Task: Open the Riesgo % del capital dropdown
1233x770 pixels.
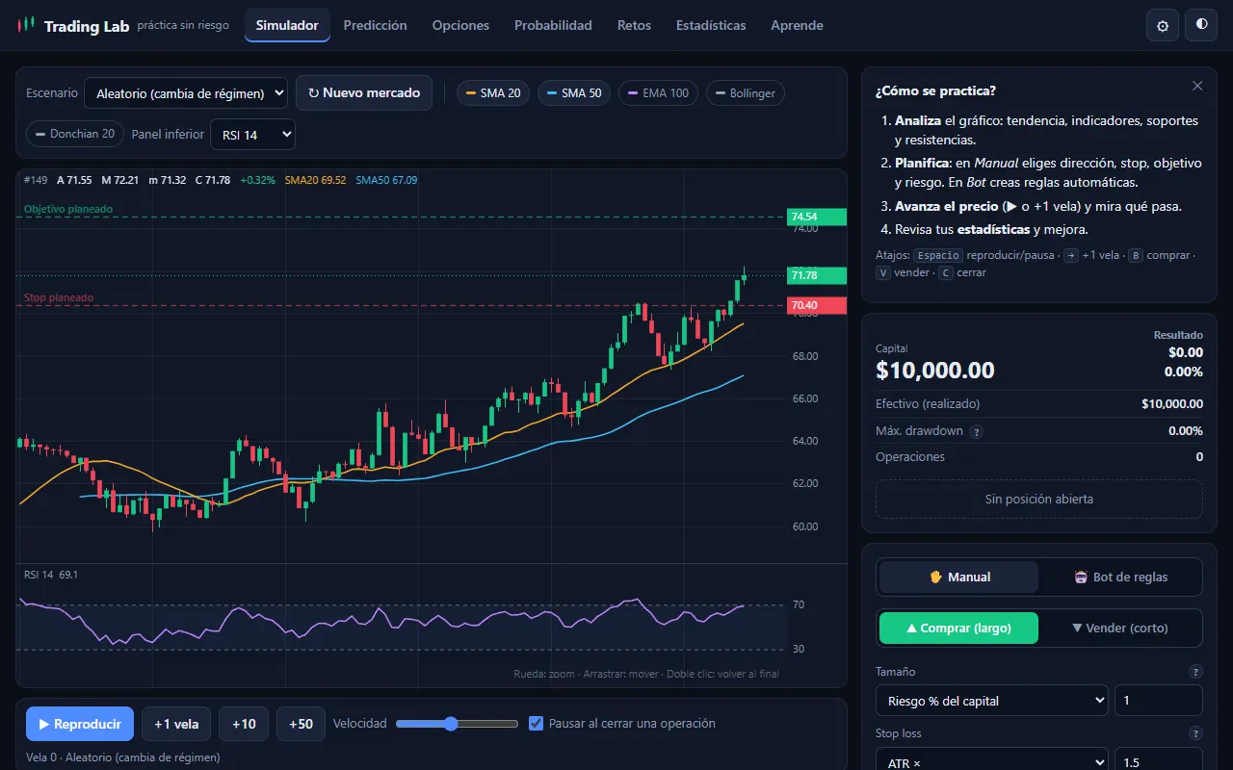Action: click(991, 701)
